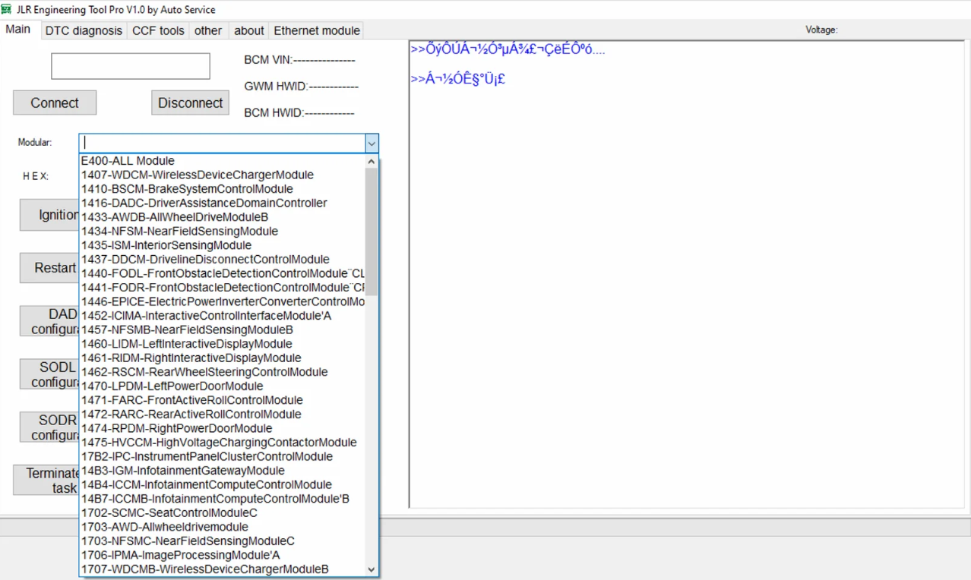Select 1707-WDCMB-WirelessDeviceChargerModuleB

point(222,569)
